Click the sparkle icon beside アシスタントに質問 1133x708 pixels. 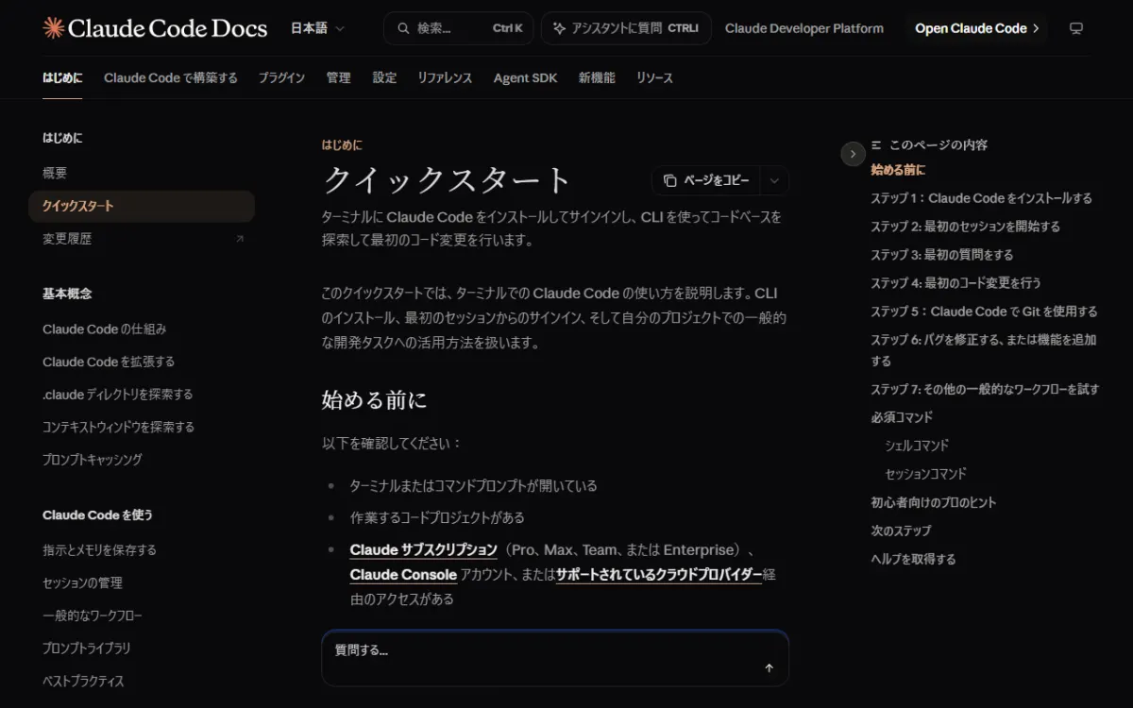pos(559,28)
